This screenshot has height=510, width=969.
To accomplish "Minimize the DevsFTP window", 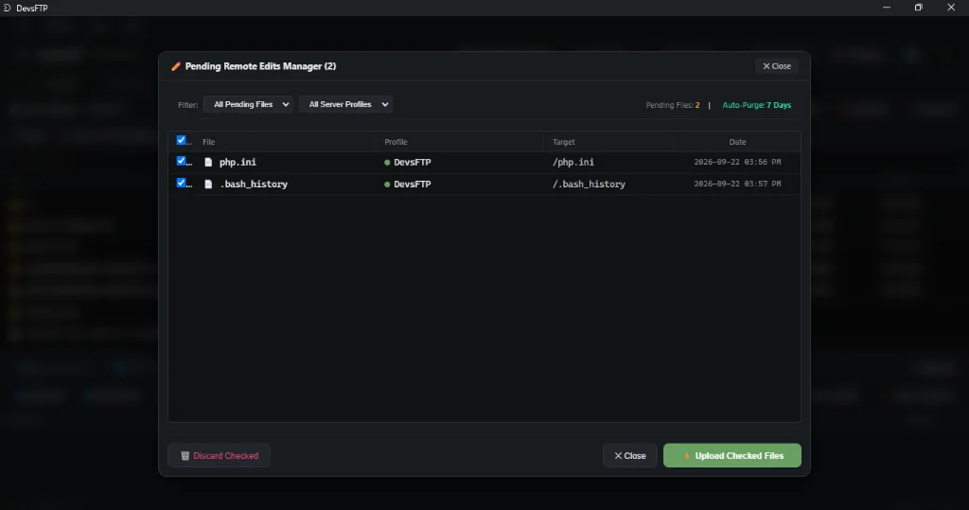I will point(887,8).
